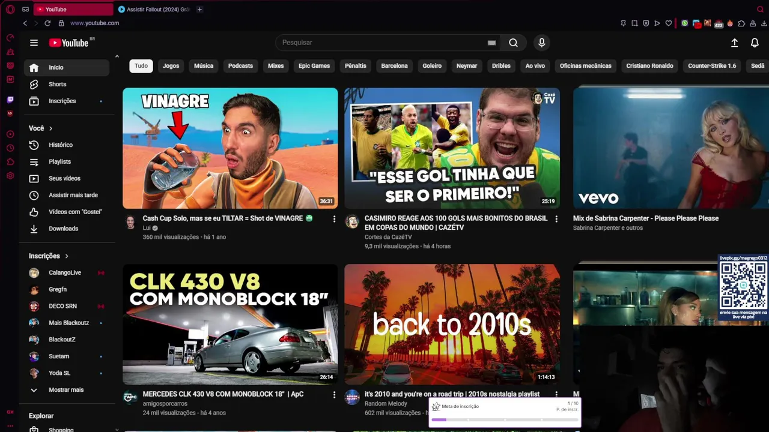Go to Shorts in the sidebar
This screenshot has height=432, width=769.
[x=66, y=84]
